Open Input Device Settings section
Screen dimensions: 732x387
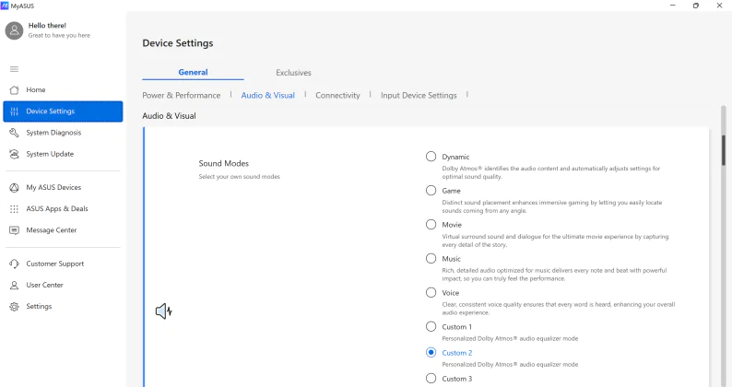click(x=419, y=95)
